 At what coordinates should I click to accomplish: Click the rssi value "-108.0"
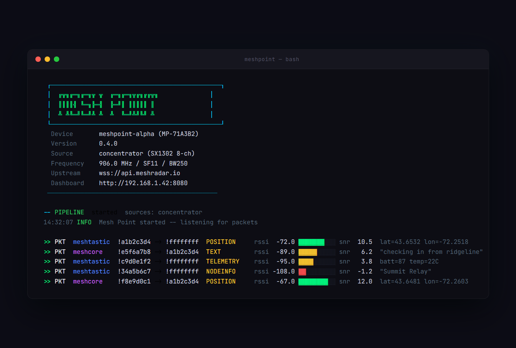[x=284, y=272]
